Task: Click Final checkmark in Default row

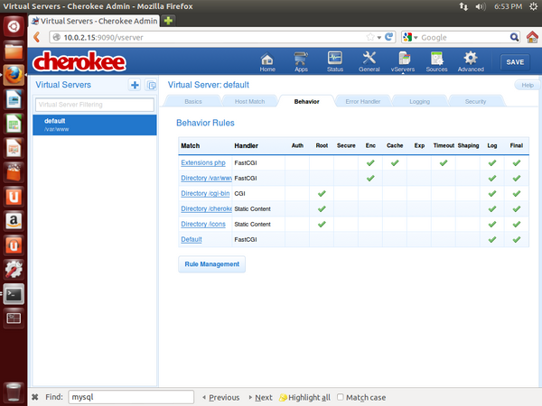Action: [x=517, y=240]
